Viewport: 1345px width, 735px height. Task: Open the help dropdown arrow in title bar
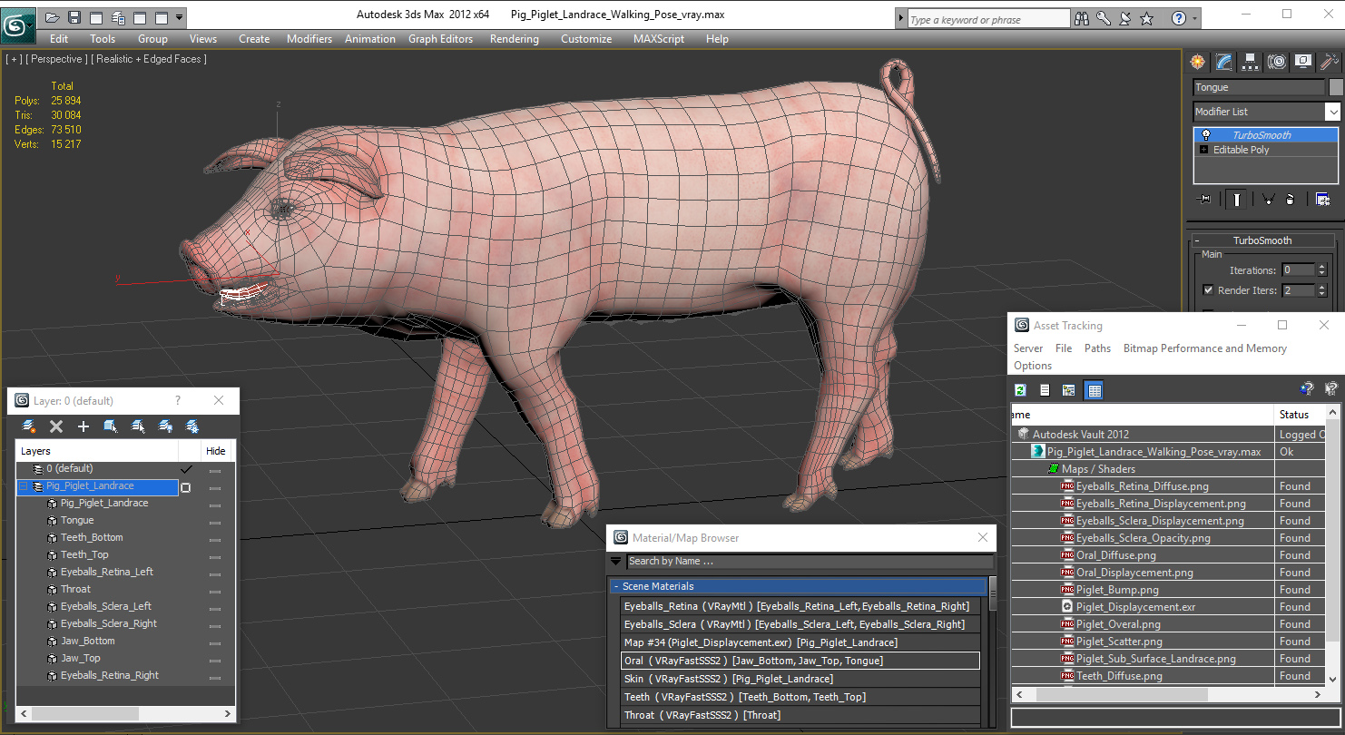coord(1194,18)
